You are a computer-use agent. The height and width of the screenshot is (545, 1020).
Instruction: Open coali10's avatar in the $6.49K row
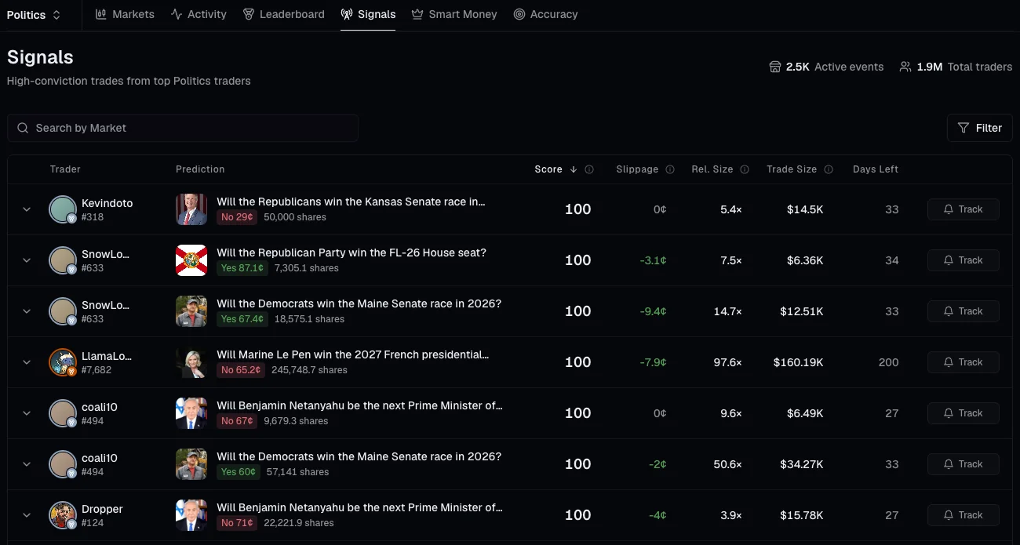63,413
